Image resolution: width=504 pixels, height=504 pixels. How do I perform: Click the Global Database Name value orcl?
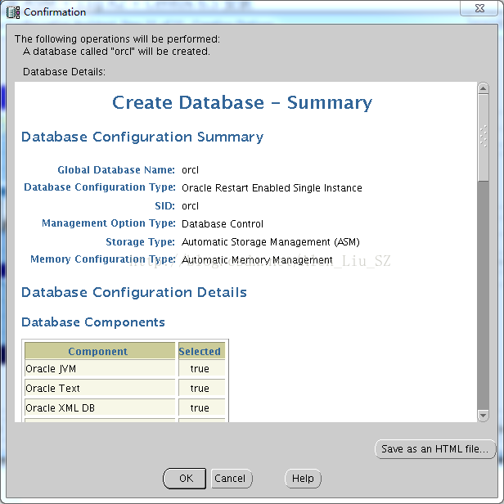(190, 169)
